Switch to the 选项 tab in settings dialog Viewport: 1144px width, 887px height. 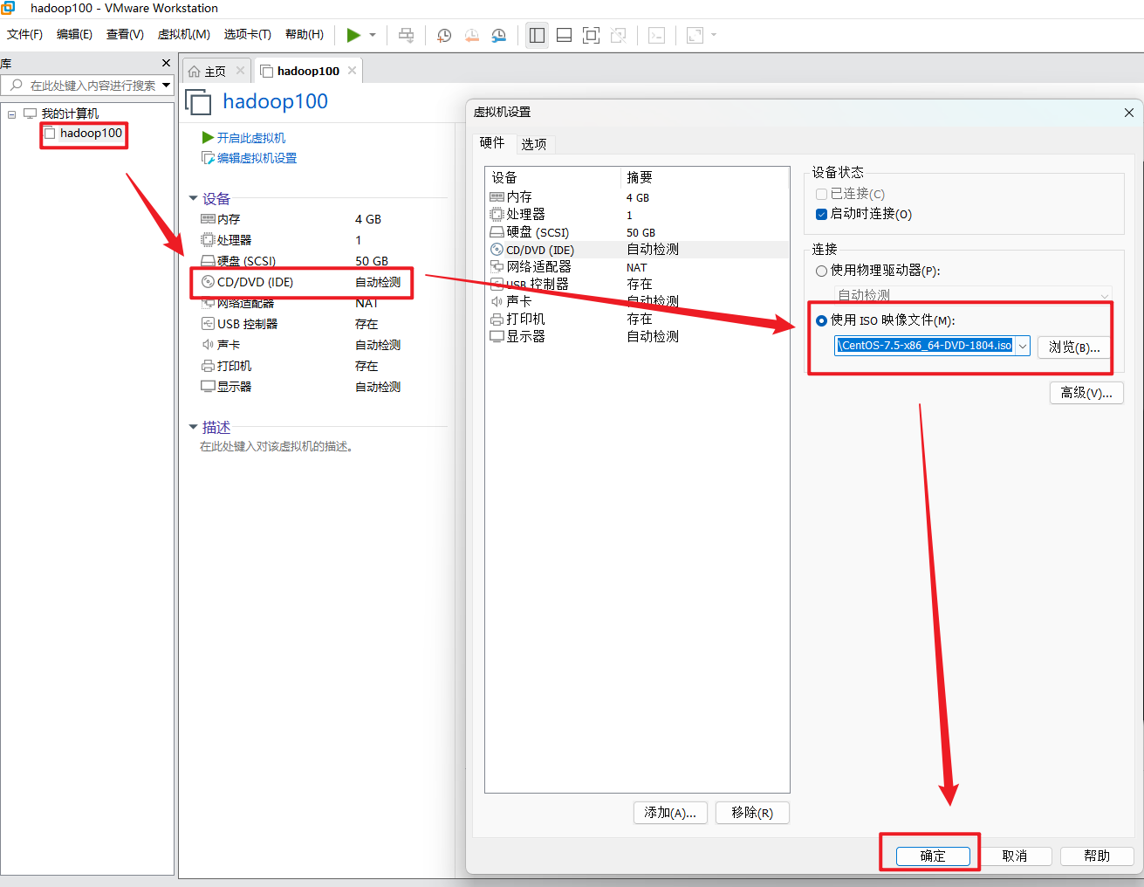534,144
